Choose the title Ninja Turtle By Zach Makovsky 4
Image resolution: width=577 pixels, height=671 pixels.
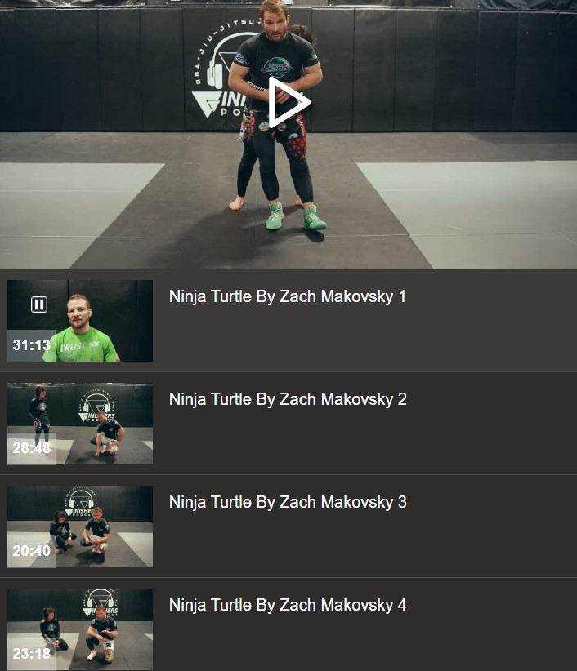[288, 605]
